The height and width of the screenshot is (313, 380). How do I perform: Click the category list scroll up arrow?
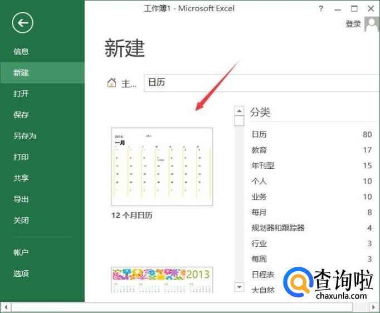tap(239, 111)
